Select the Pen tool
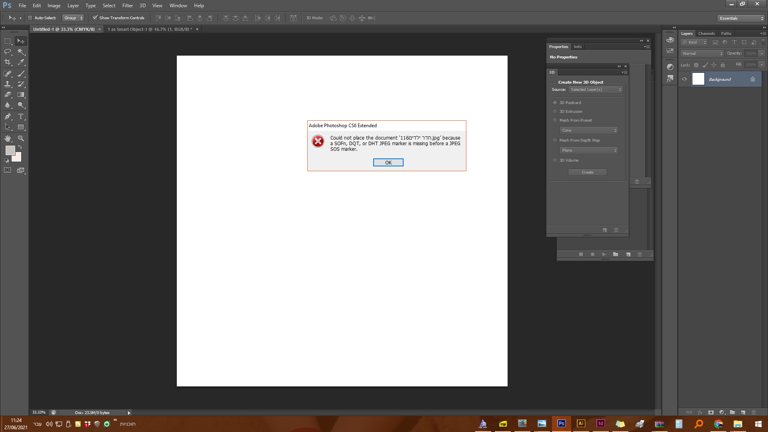 coord(8,116)
